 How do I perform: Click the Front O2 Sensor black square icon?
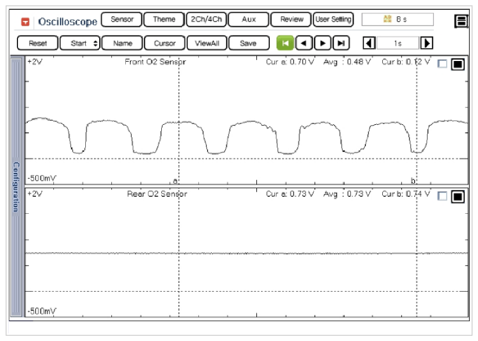pos(458,64)
